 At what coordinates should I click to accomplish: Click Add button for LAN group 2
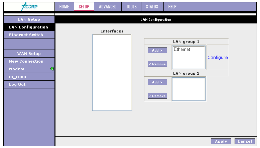(157, 82)
